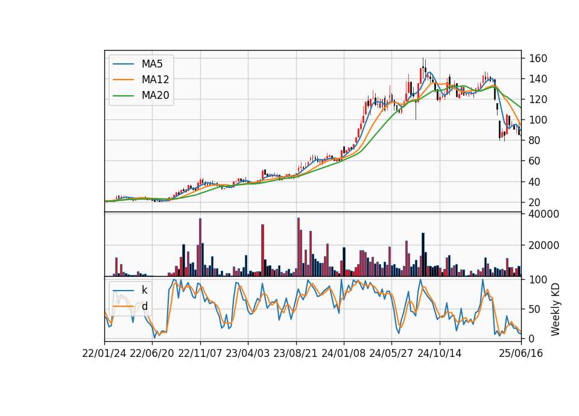Click the 120 price axis label
This screenshot has width=579, height=416.
pos(538,99)
